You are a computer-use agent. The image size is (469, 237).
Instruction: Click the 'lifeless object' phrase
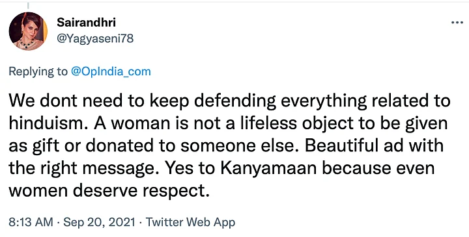275,123
